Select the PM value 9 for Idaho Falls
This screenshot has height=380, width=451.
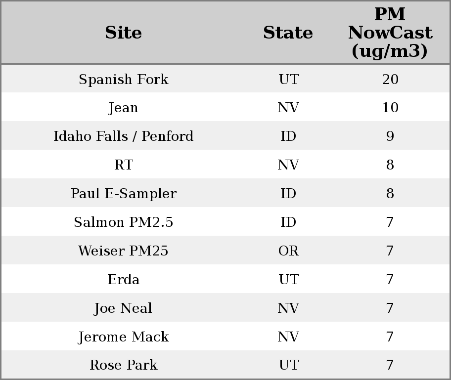point(390,136)
